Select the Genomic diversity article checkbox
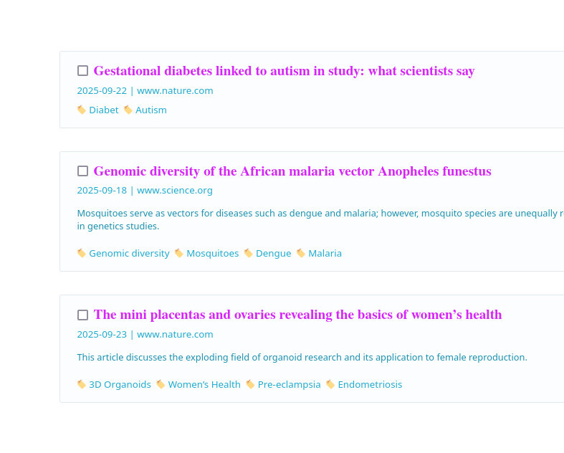 [x=82, y=171]
